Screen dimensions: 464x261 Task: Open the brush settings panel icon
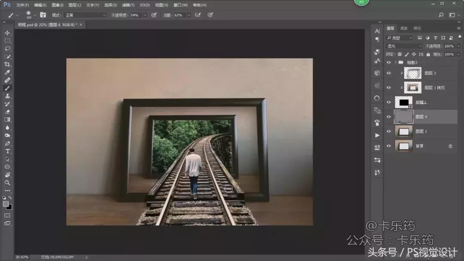43,15
